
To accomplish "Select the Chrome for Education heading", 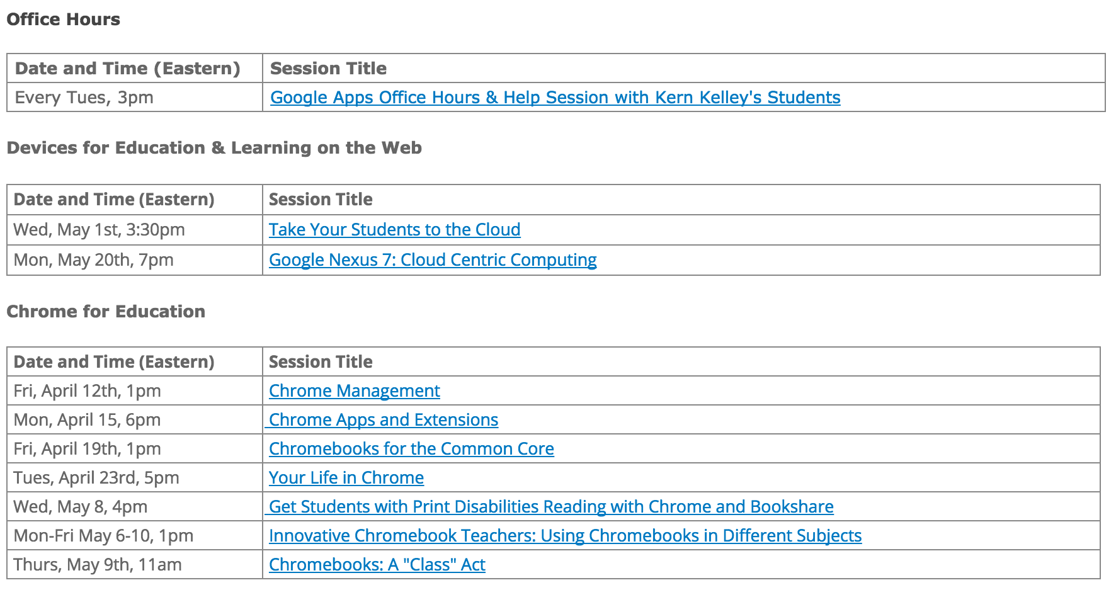I will pyautogui.click(x=106, y=312).
